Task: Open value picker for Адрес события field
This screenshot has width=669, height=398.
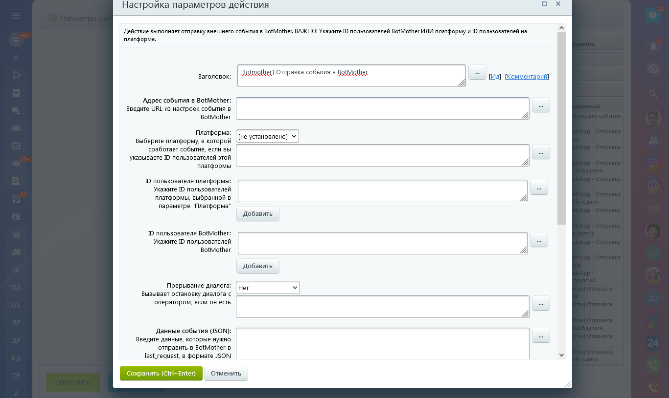Action: [541, 105]
